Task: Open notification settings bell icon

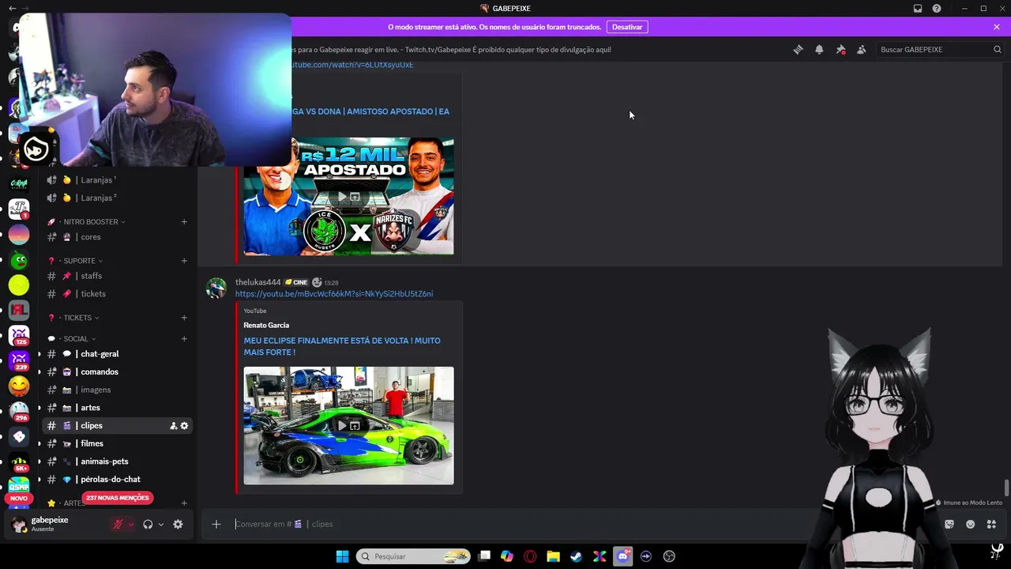Action: coord(819,49)
